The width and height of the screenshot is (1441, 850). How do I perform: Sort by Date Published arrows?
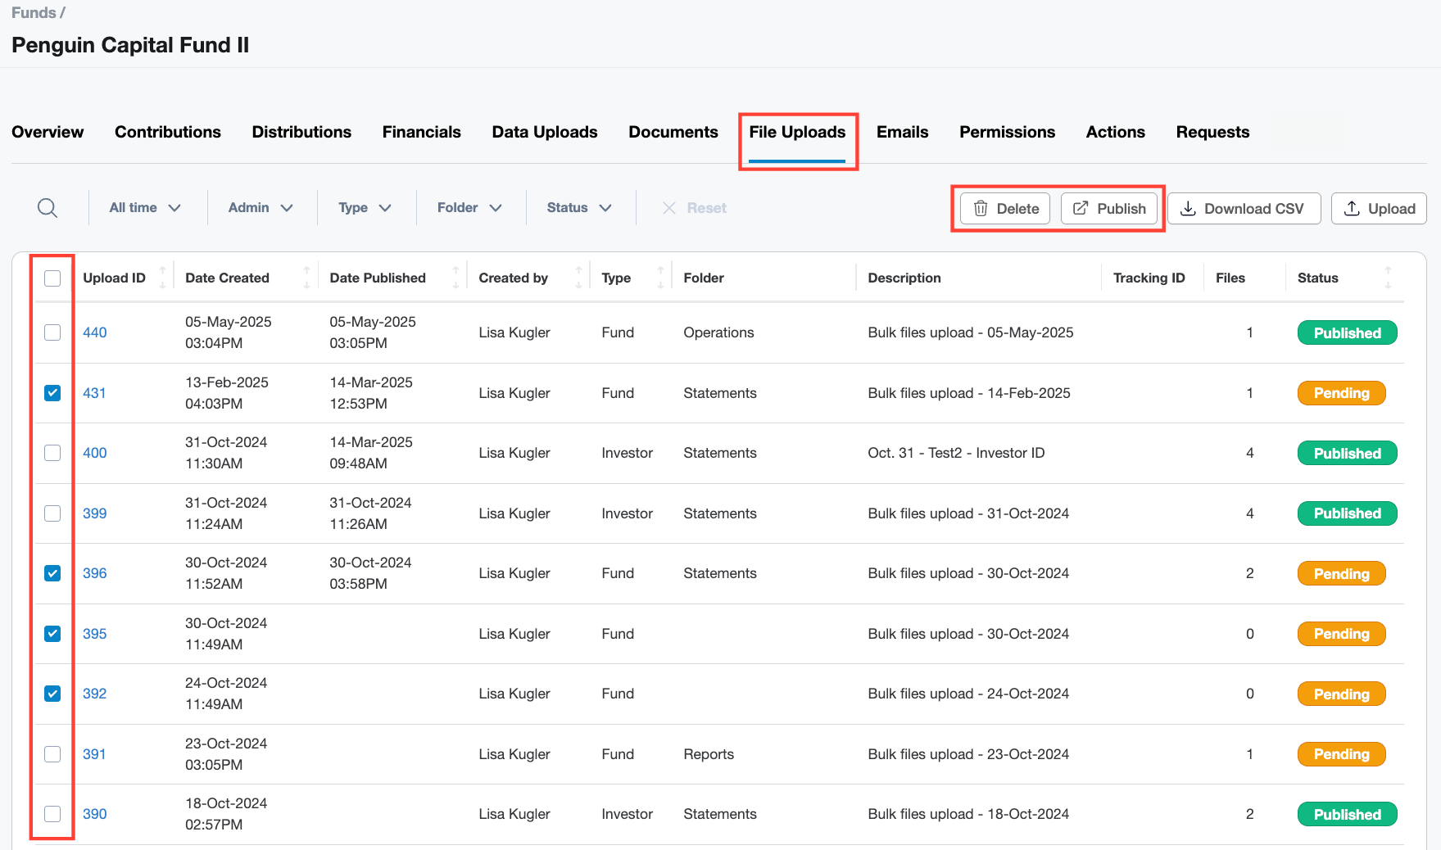(x=455, y=278)
